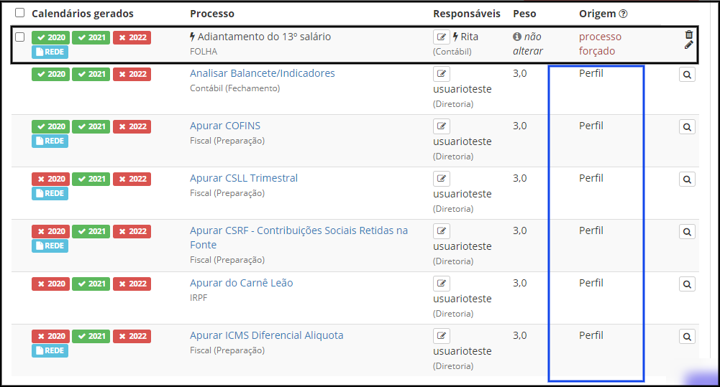Open Analisar Balancete/Indicadores process link
This screenshot has height=387, width=720.
tap(263, 73)
